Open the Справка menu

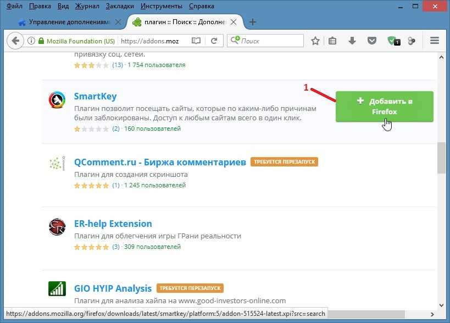(202, 6)
